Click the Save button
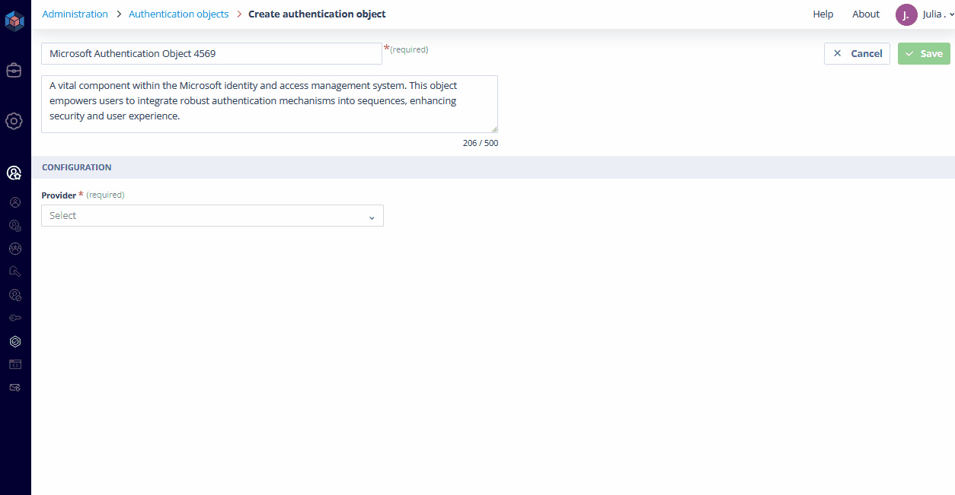Screen dimensions: 955x495 click(x=924, y=53)
